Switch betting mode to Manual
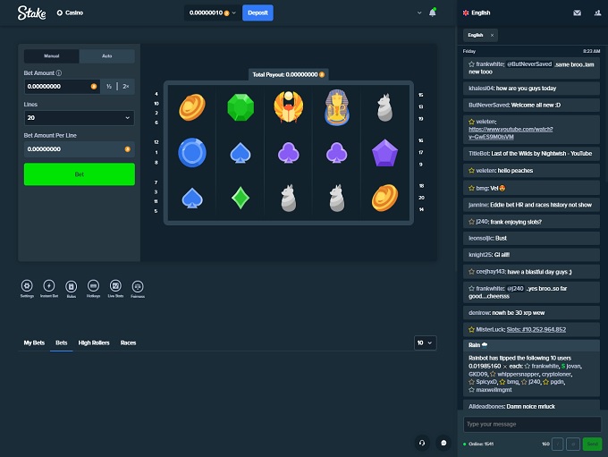This screenshot has height=457, width=608. [x=52, y=55]
